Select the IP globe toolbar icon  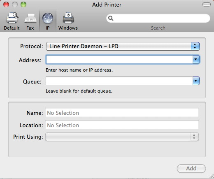click(48, 18)
